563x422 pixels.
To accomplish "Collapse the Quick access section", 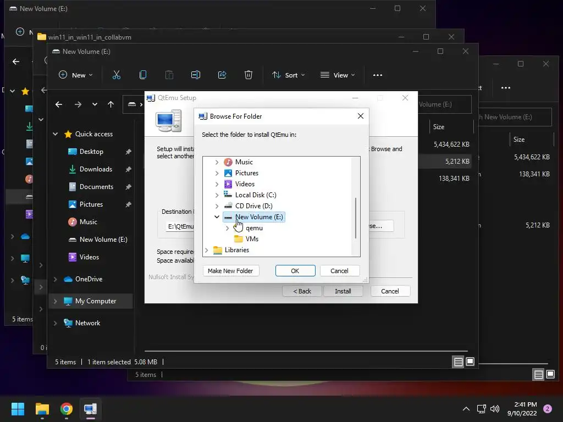I will click(56, 134).
